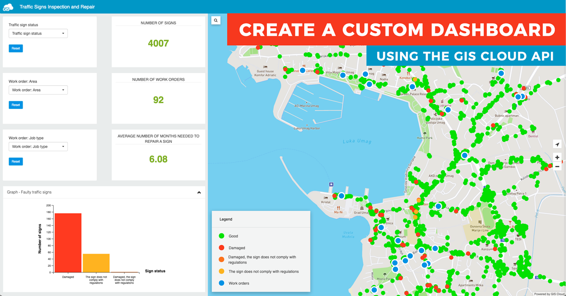Click orange 'Damaged, the sign does not comply' legend dot

tap(222, 259)
